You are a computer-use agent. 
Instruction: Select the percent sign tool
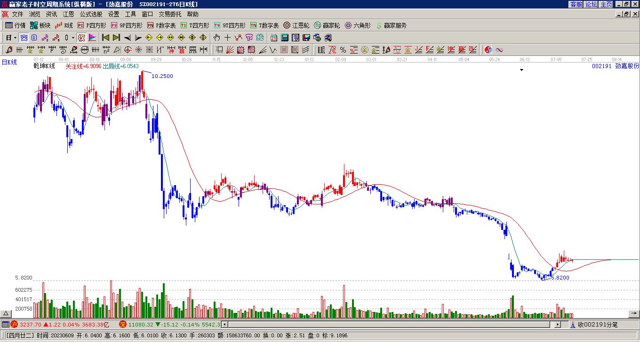343,49
